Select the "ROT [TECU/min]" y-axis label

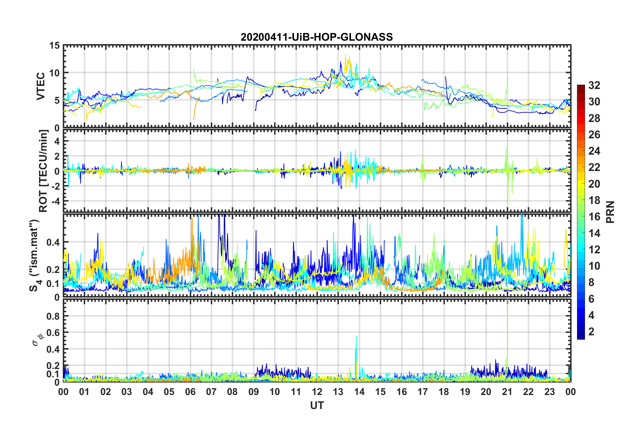43,171
